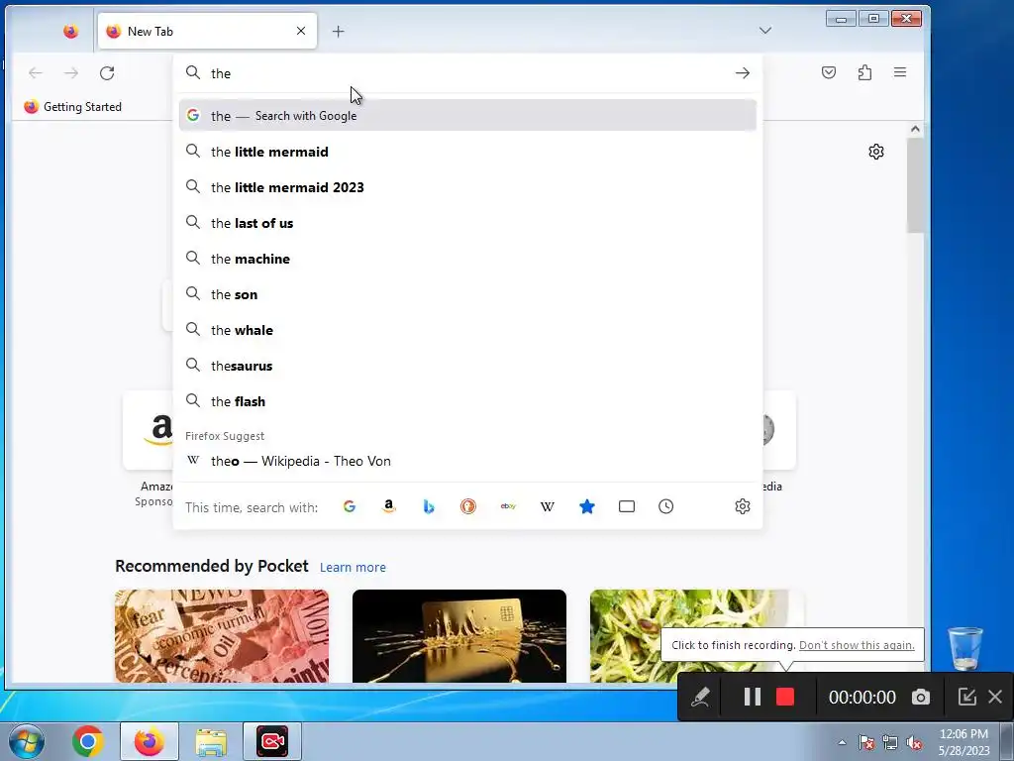Screen dimensions: 1014x761
Task: Search history via the clock icon
Action: point(666,506)
